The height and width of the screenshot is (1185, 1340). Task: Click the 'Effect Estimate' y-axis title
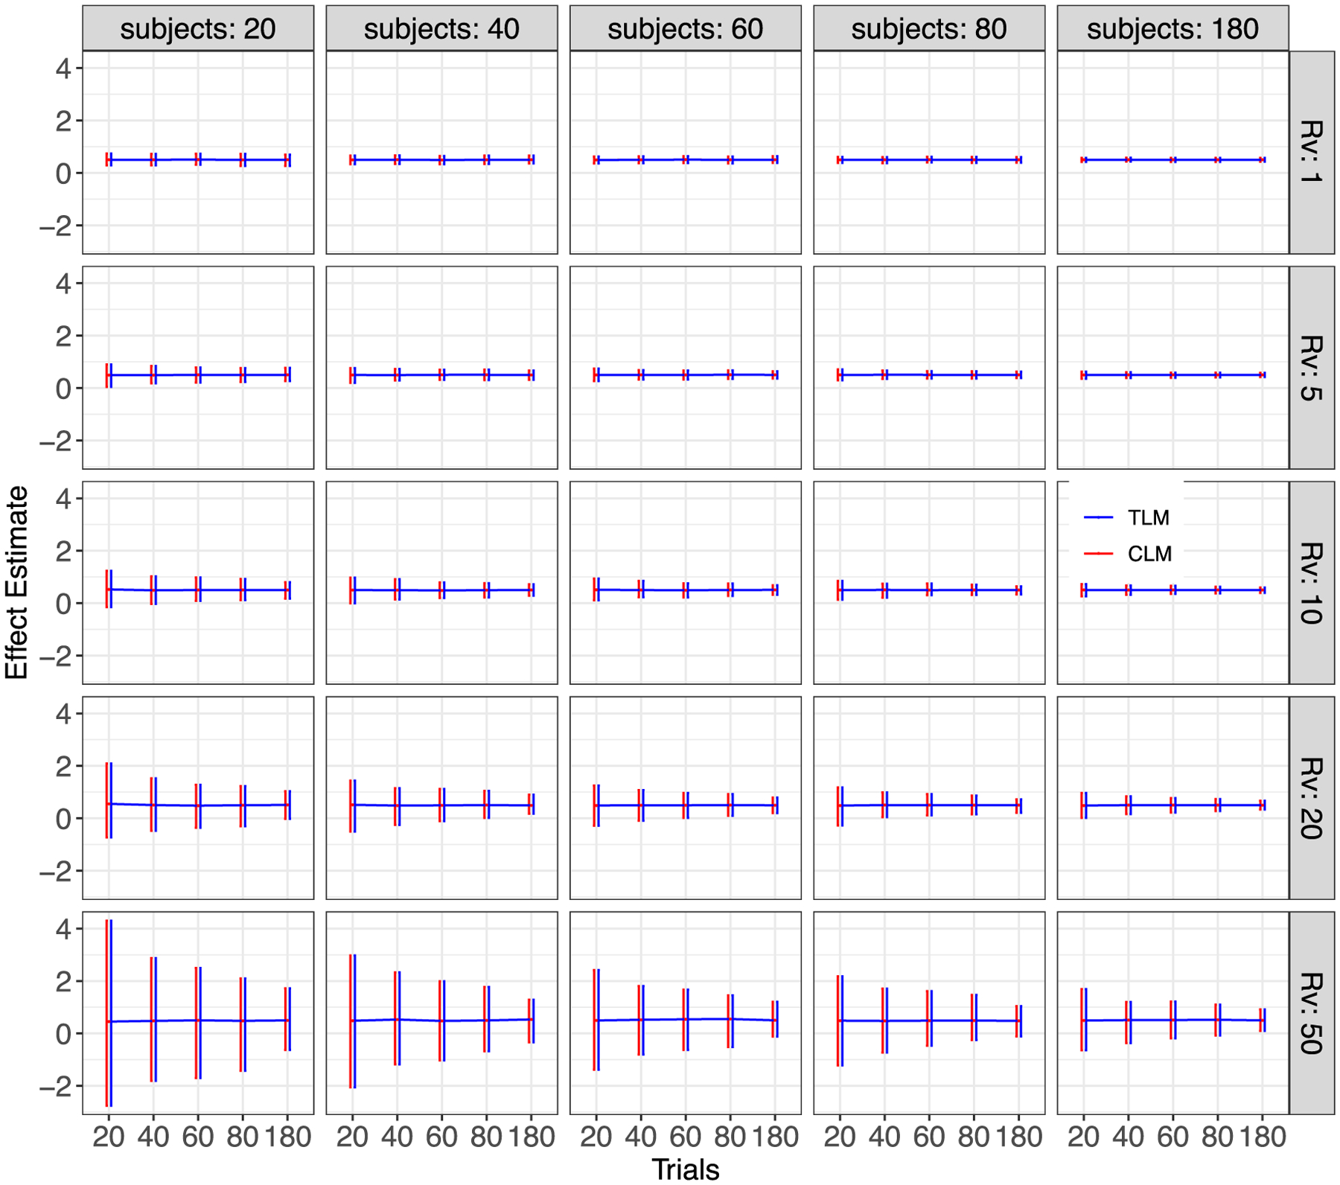point(16,583)
